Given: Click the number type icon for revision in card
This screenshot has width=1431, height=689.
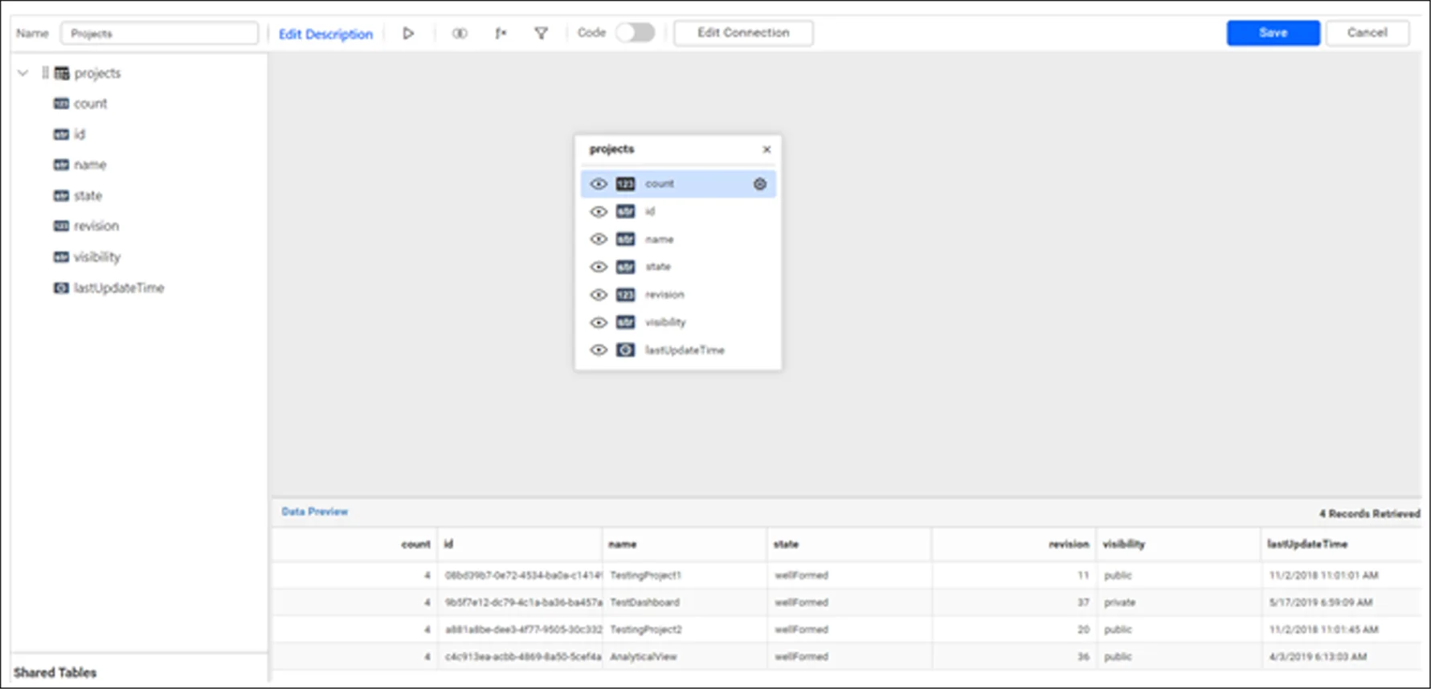Looking at the screenshot, I should (625, 295).
